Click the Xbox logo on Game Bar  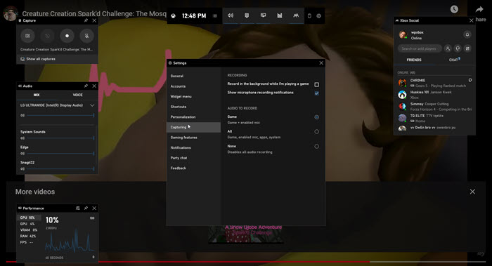[173, 15]
